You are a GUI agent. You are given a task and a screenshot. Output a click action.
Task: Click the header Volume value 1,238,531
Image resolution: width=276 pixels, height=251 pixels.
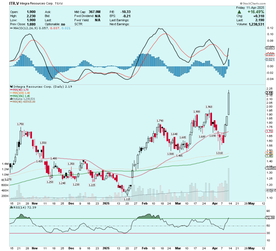257,24
